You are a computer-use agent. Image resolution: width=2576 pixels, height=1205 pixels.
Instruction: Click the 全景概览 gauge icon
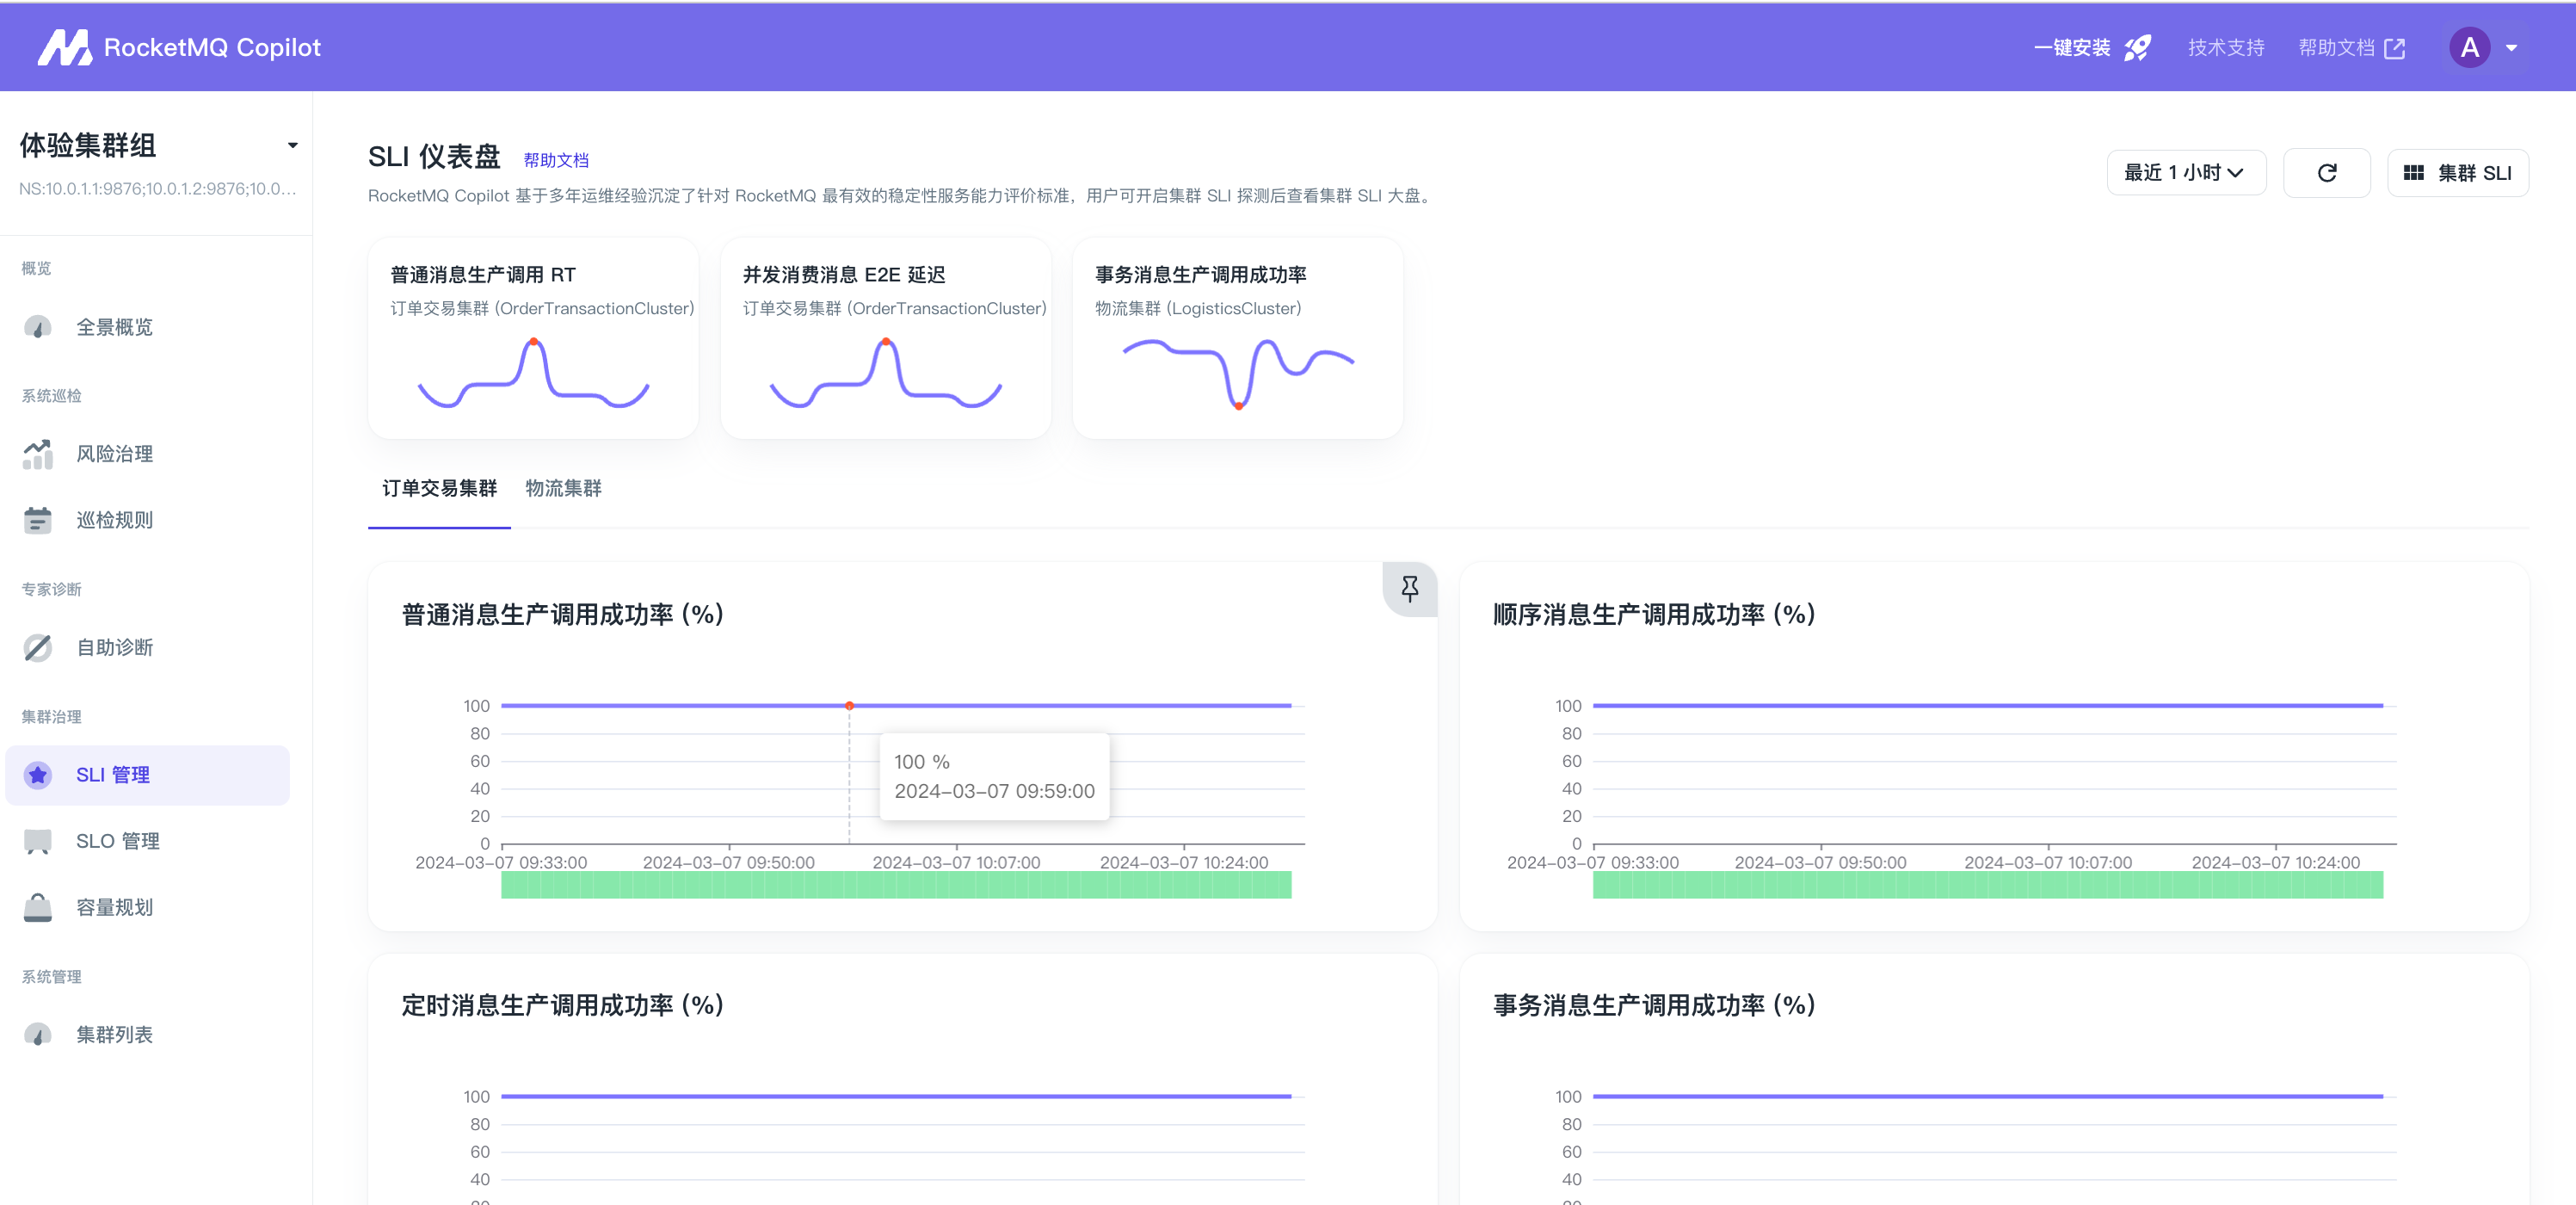pos(38,327)
